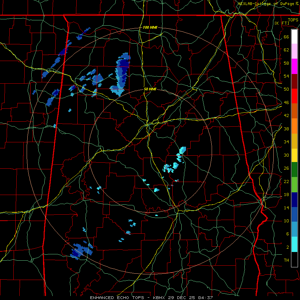Click the legend value "18"

tap(286, 195)
